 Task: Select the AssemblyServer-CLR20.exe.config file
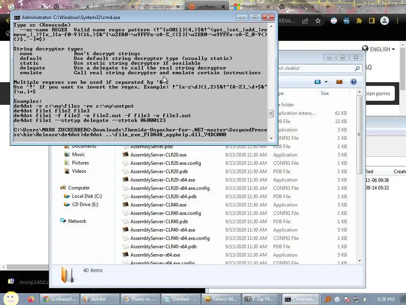pyautogui.click(x=165, y=163)
